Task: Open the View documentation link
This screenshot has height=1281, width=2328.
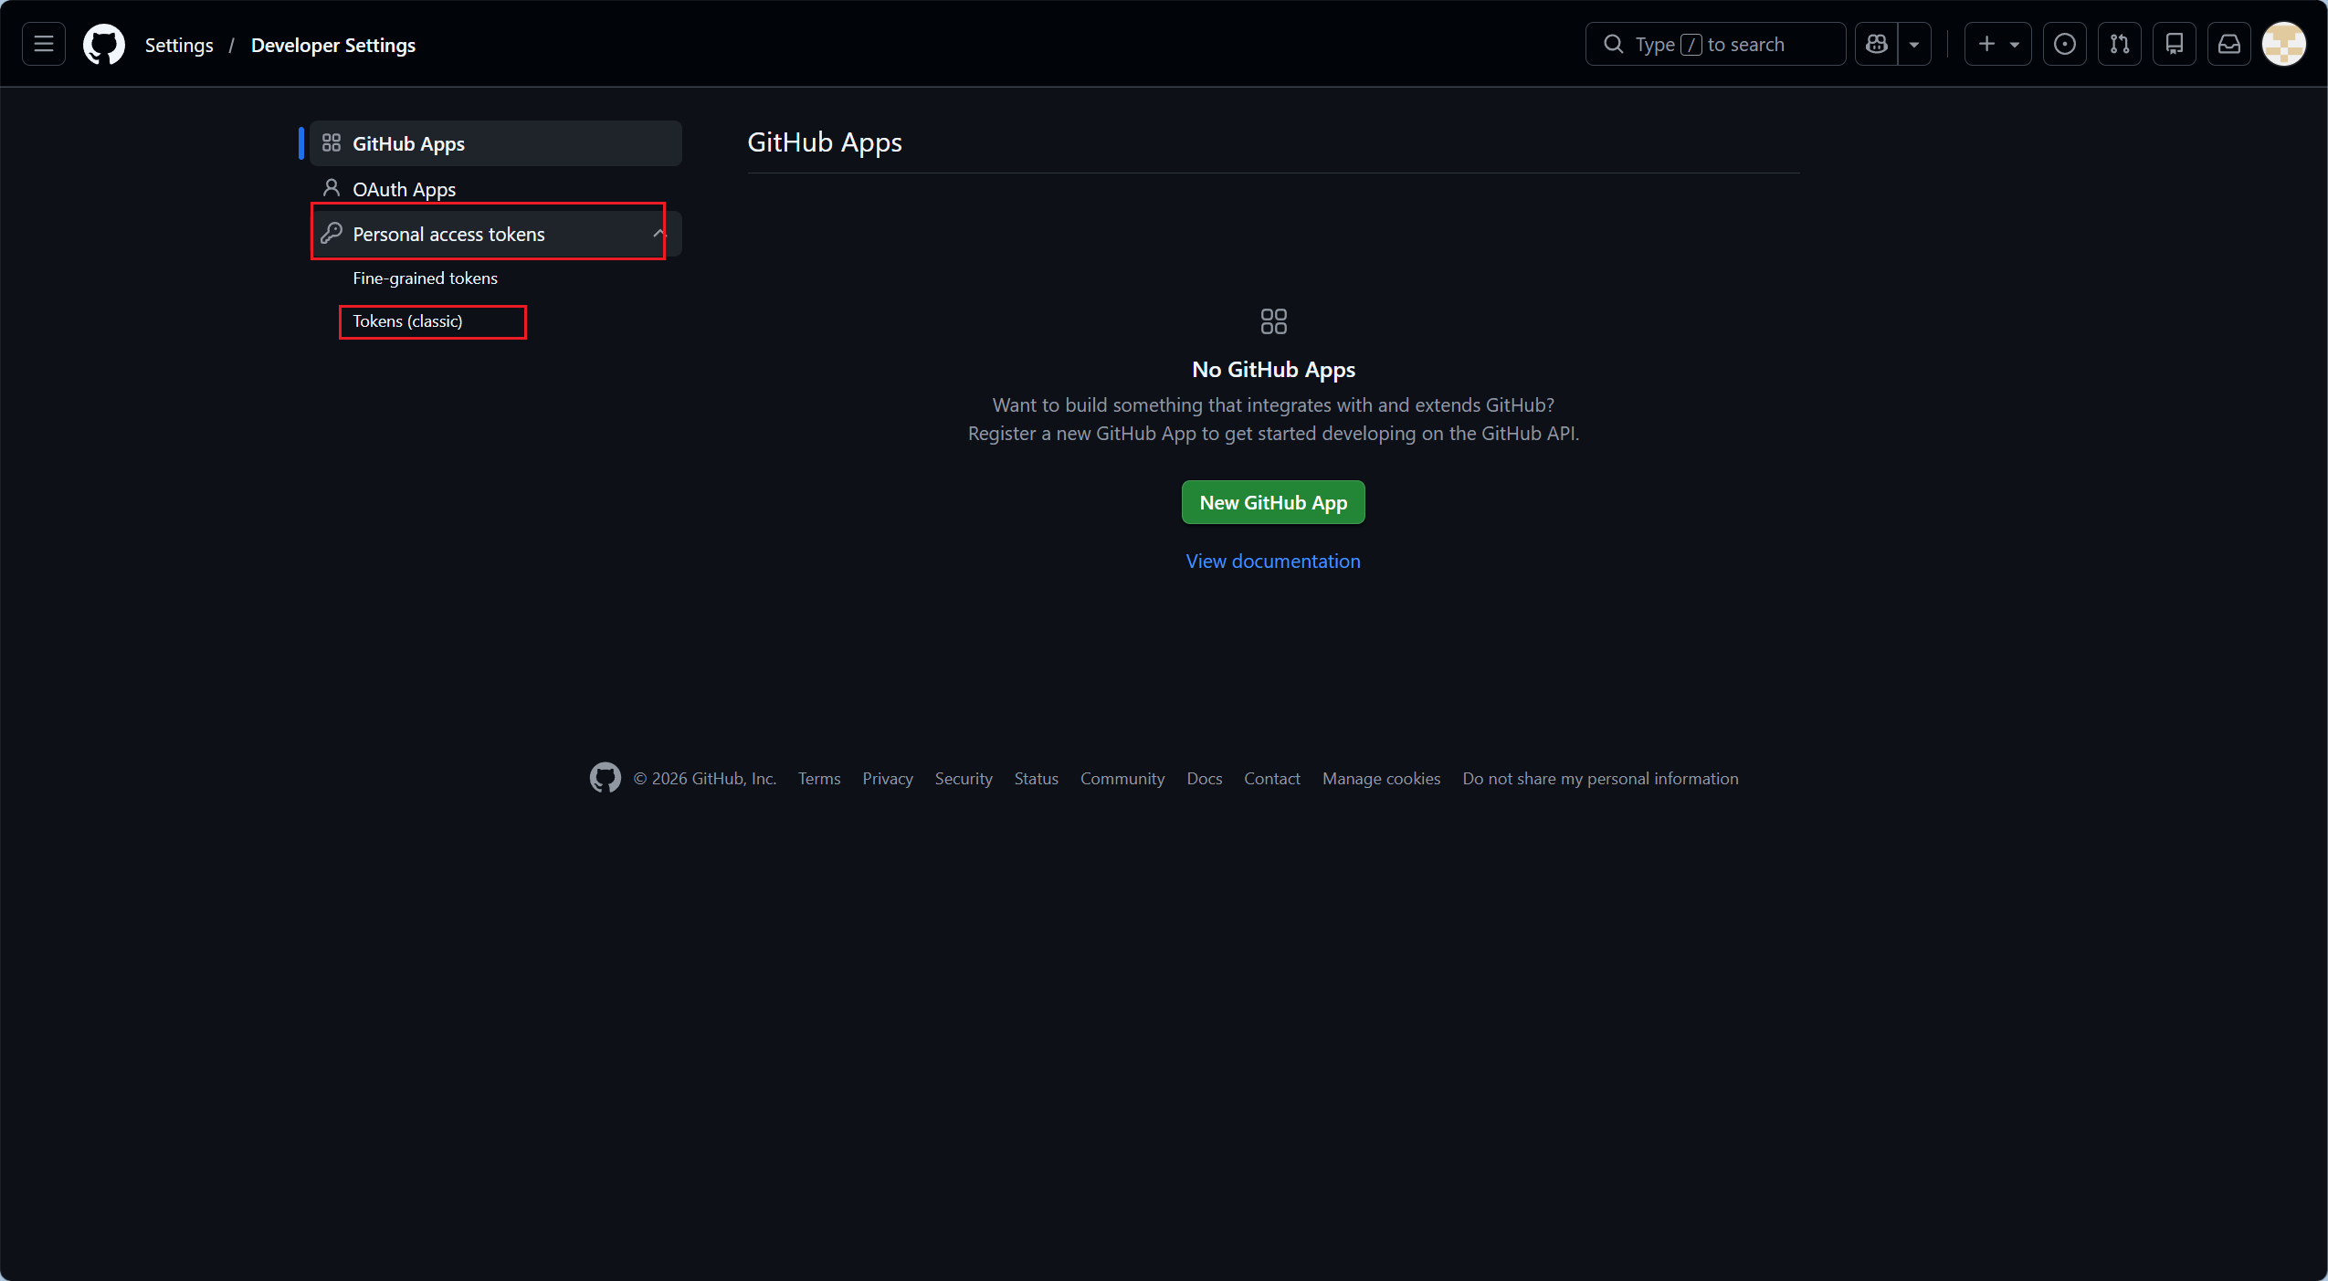Action: [1273, 561]
